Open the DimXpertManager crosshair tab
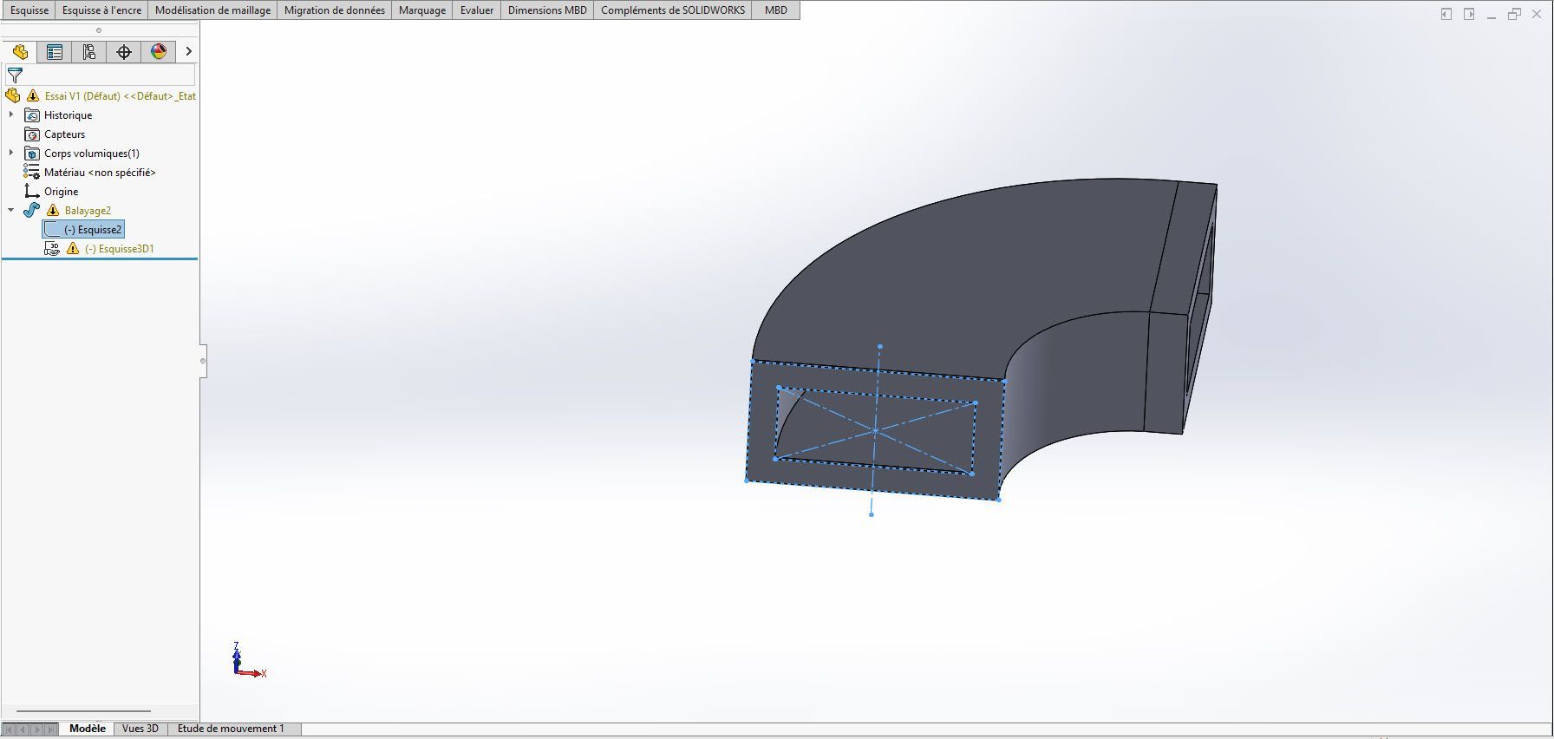Viewport: 1554px width, 739px height. coord(124,52)
